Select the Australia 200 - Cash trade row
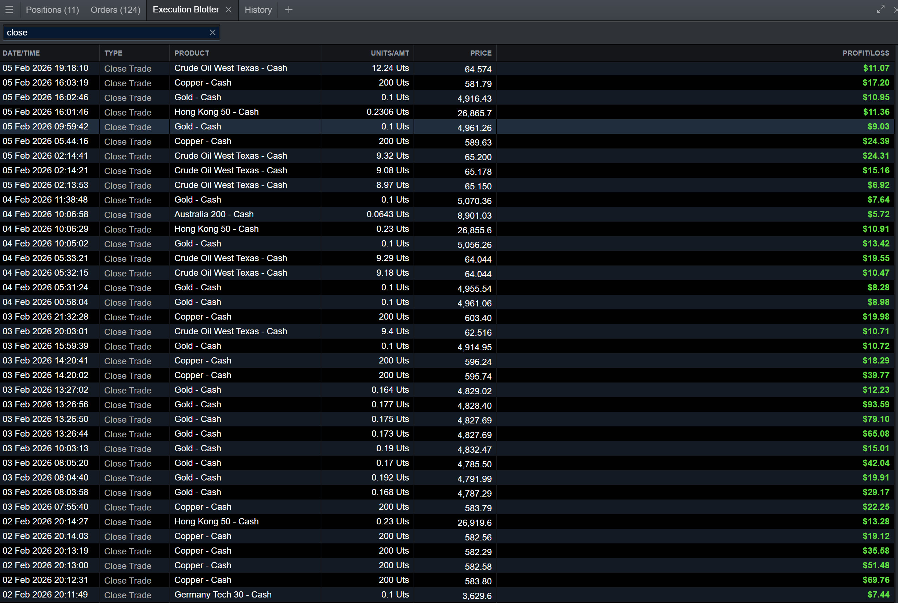This screenshot has width=898, height=603. [x=214, y=214]
